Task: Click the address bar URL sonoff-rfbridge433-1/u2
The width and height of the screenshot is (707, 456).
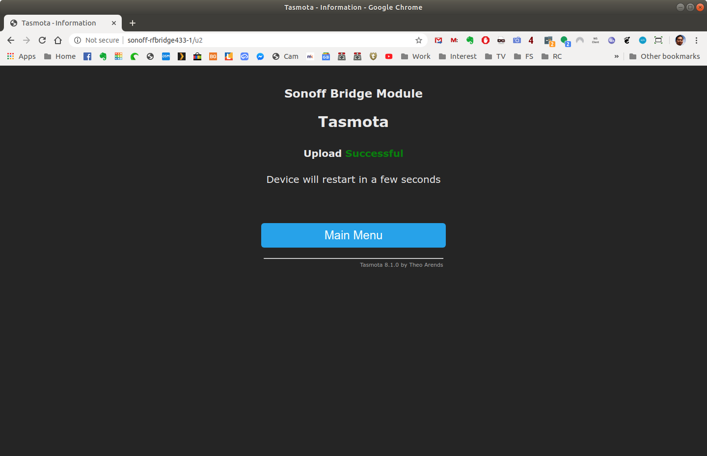Action: 165,40
